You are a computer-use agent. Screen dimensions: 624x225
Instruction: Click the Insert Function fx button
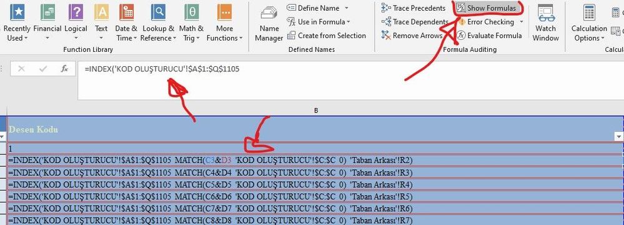pos(64,69)
